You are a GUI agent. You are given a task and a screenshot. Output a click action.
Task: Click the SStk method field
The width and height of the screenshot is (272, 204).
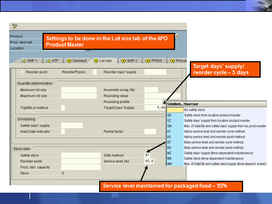tap(147, 155)
